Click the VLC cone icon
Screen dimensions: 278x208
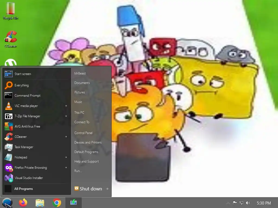coord(8,106)
